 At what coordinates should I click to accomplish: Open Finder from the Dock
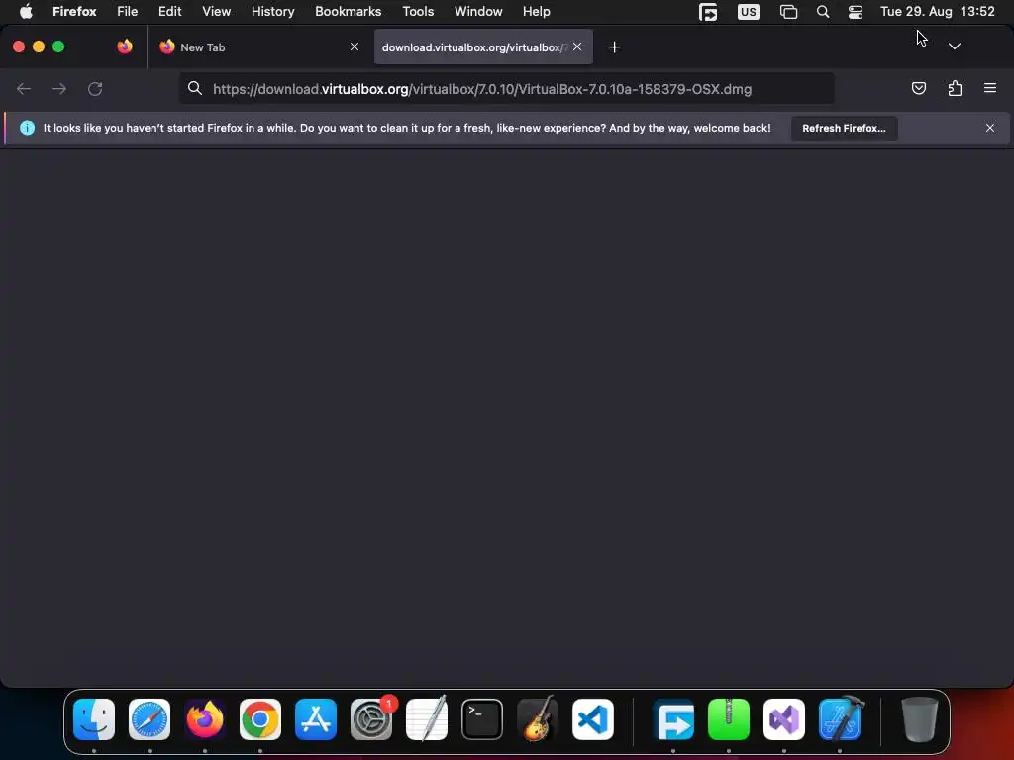[94, 719]
